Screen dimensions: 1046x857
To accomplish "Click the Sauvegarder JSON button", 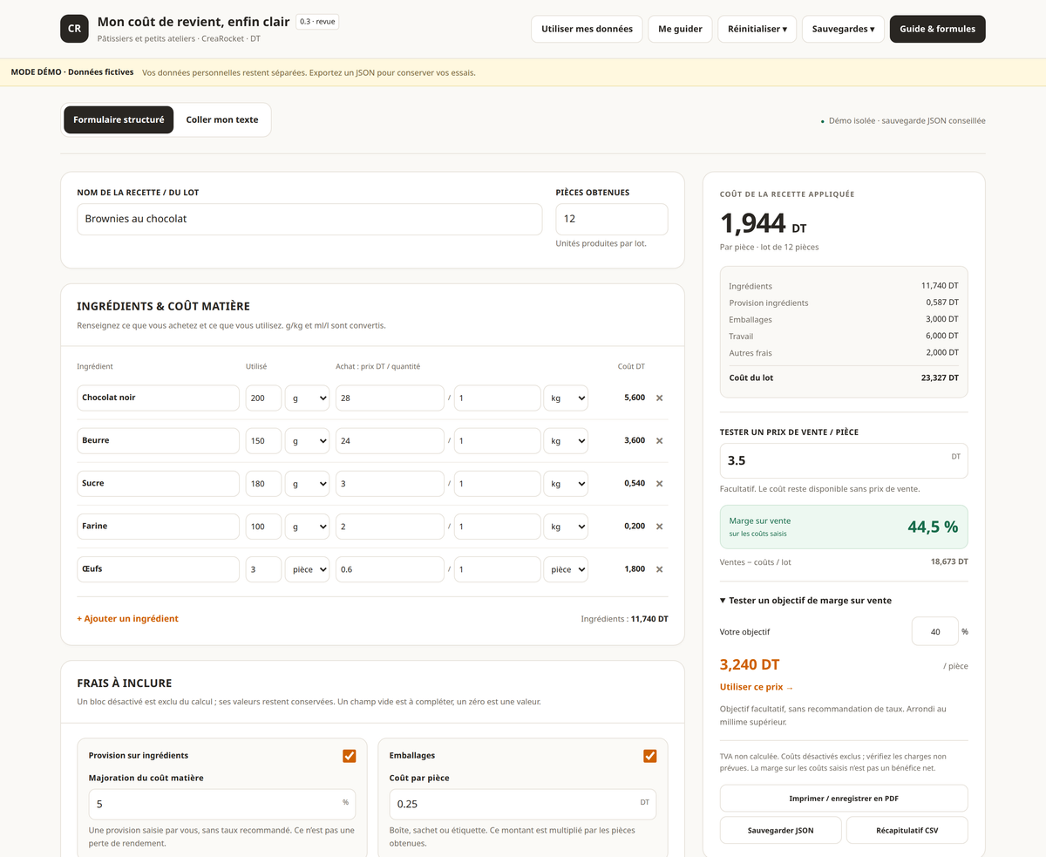I will point(781,830).
